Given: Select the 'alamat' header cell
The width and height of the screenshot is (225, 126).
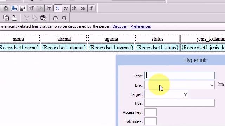Looking at the screenshot, I should click(x=64, y=39).
